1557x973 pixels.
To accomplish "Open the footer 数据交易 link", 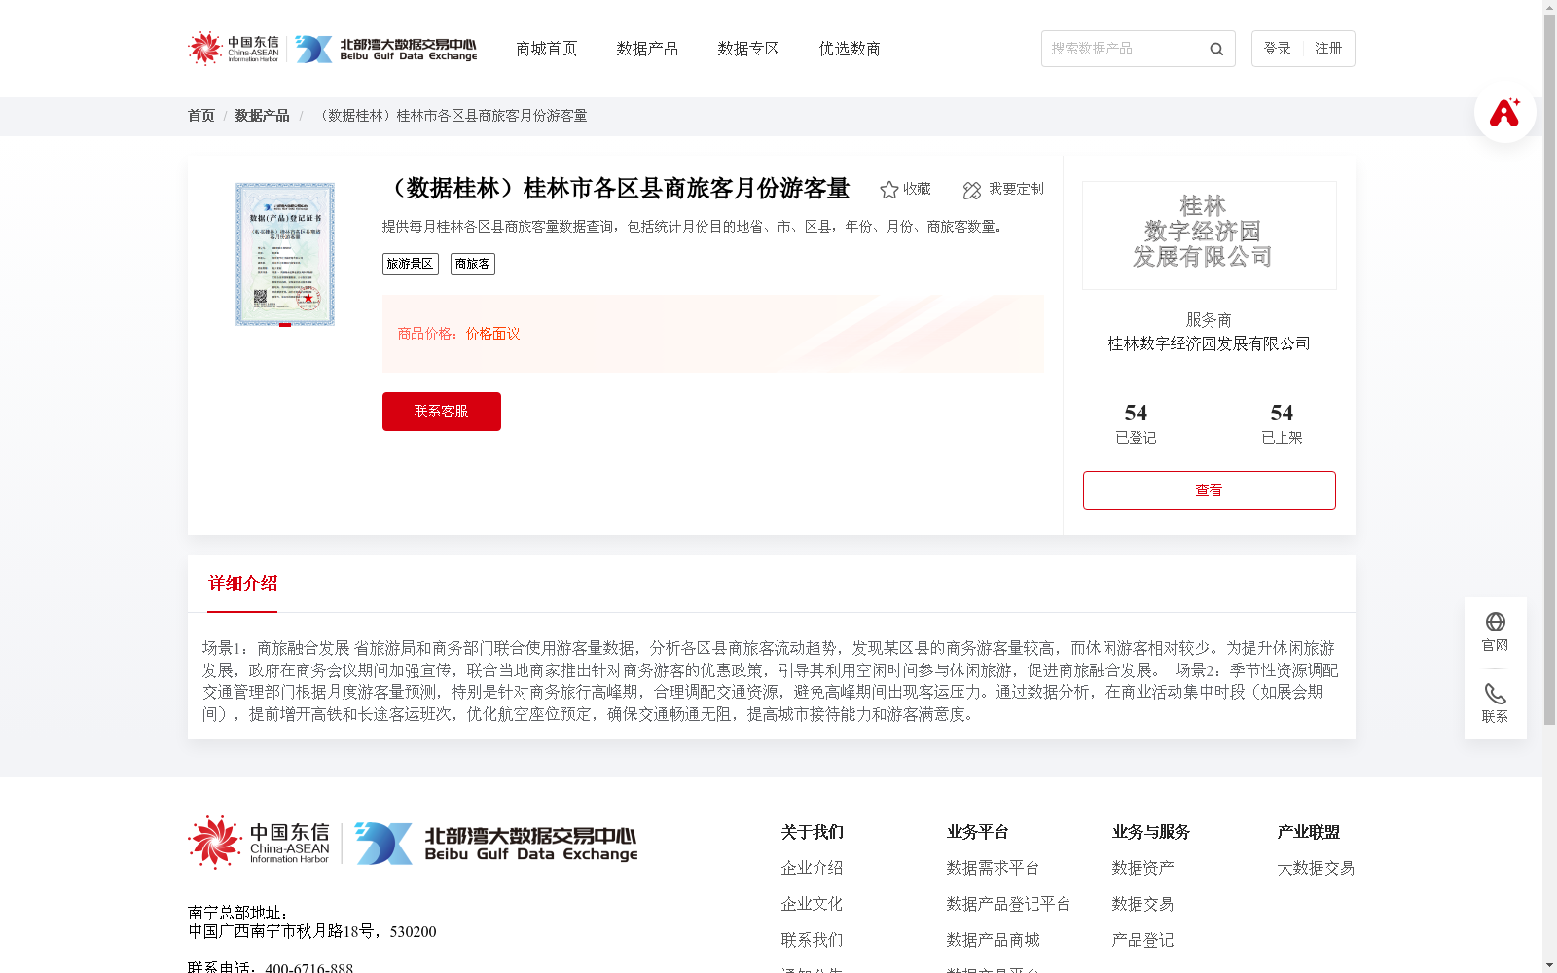I will tap(1142, 904).
